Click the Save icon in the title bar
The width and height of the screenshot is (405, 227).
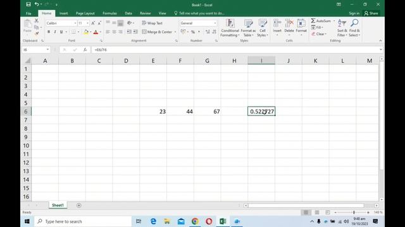pos(28,4)
